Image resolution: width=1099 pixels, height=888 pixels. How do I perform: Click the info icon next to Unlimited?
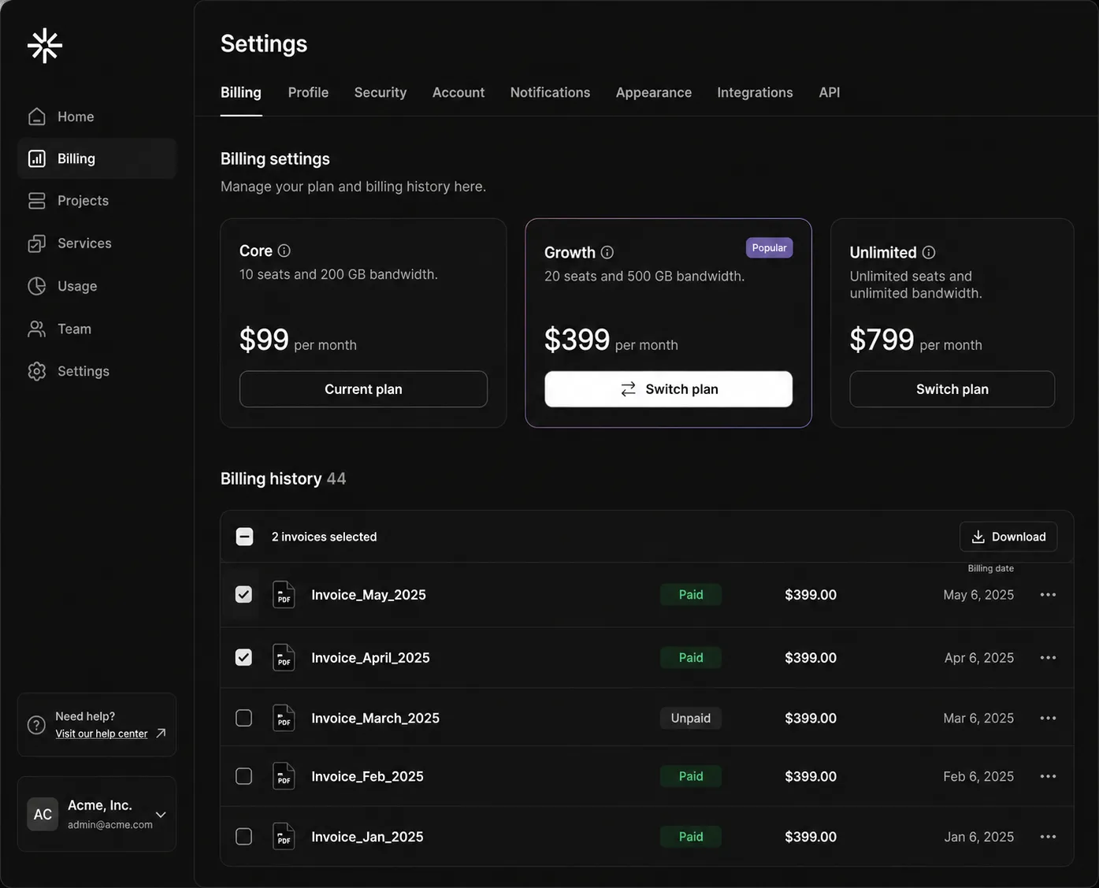coord(929,252)
